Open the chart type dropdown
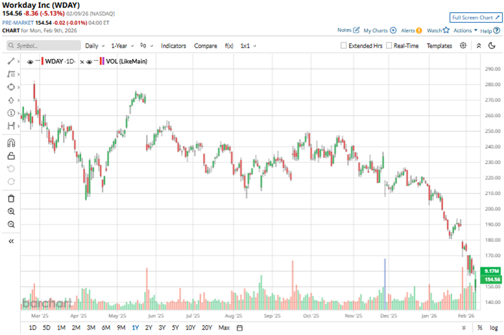The width and height of the screenshot is (504, 335). (x=147, y=46)
